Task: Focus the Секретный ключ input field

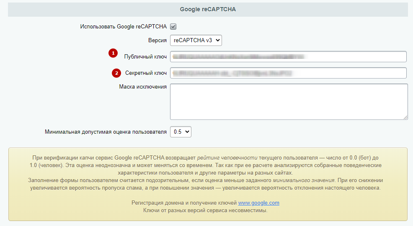Action: point(288,73)
